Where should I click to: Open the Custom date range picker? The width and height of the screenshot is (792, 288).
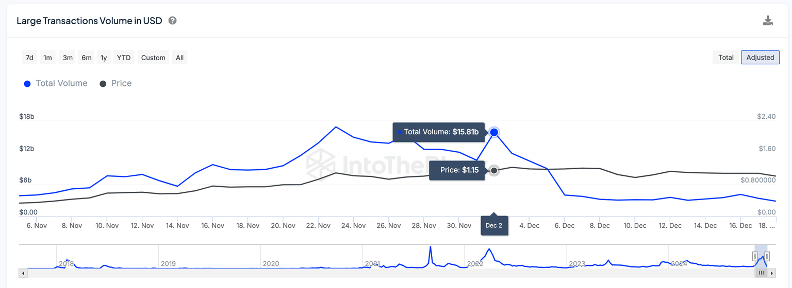(153, 58)
